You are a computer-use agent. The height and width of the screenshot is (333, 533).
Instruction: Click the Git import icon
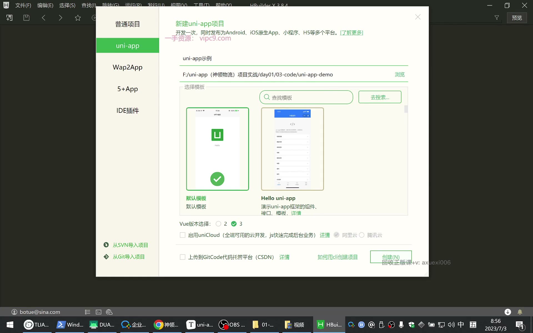point(106,257)
